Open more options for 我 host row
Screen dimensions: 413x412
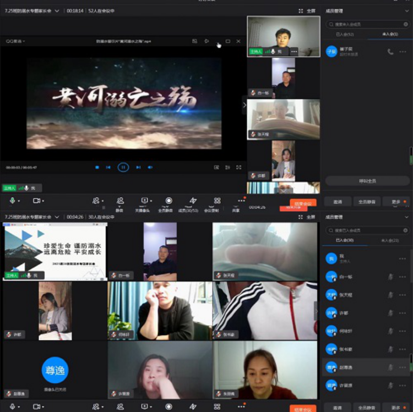coord(403,259)
